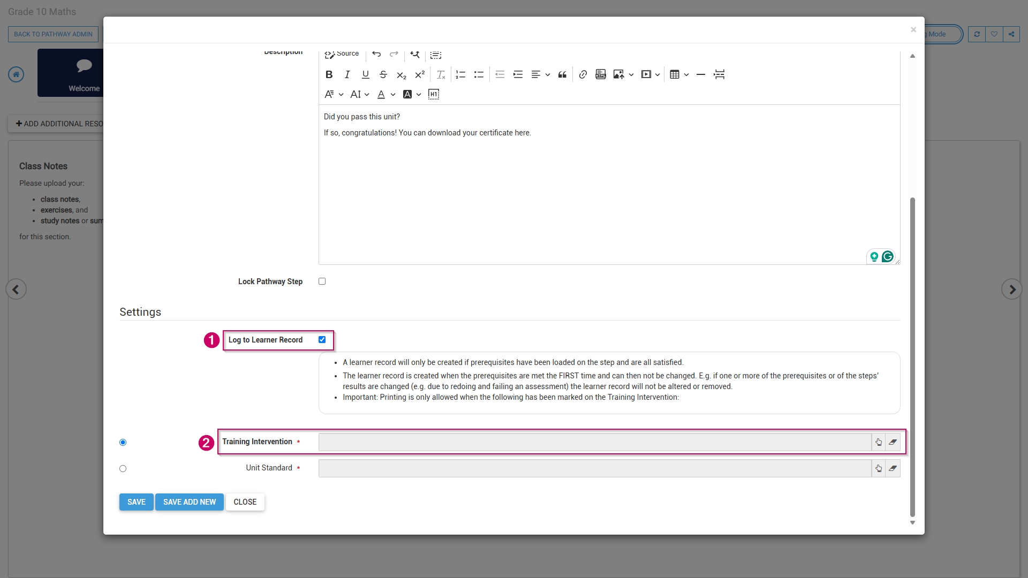The image size is (1028, 578).
Task: Toggle show blocks (H1) view
Action: coord(434,94)
